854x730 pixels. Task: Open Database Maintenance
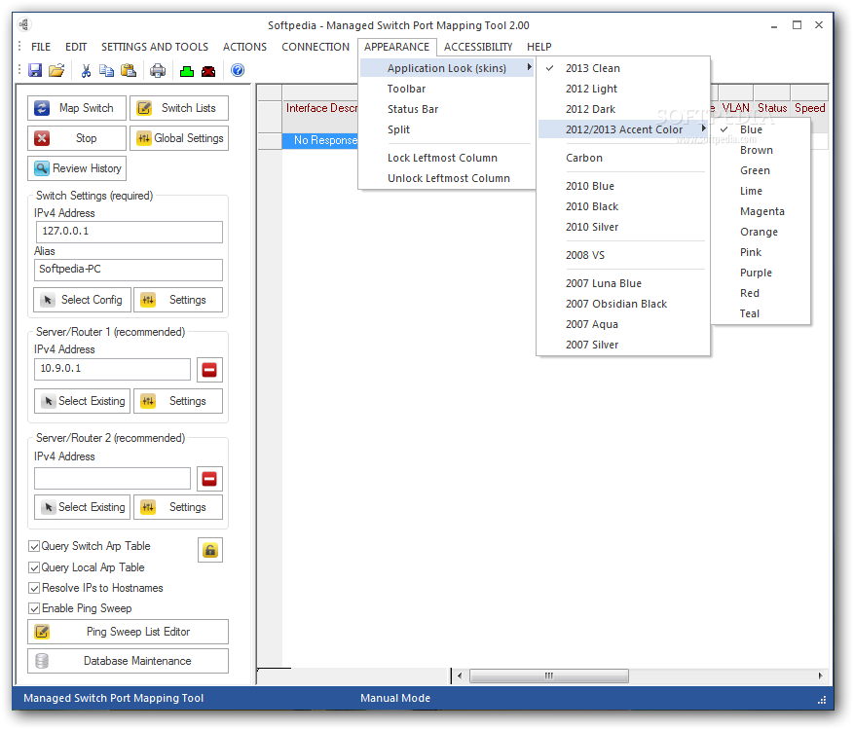pyautogui.click(x=128, y=661)
